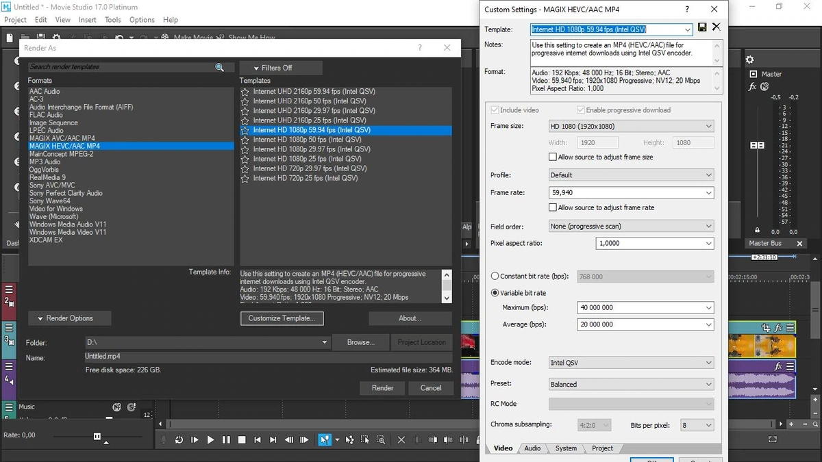
Task: Click the Delete X icon in the editing toolbar
Action: 401,440
